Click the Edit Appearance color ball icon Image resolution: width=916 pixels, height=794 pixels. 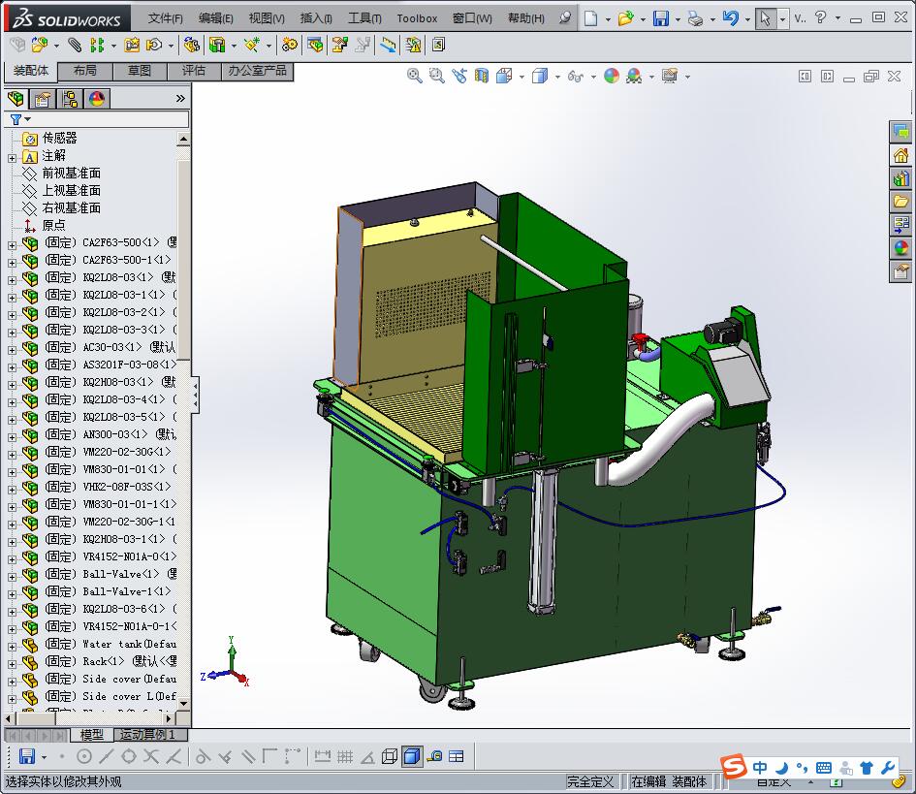[x=612, y=76]
